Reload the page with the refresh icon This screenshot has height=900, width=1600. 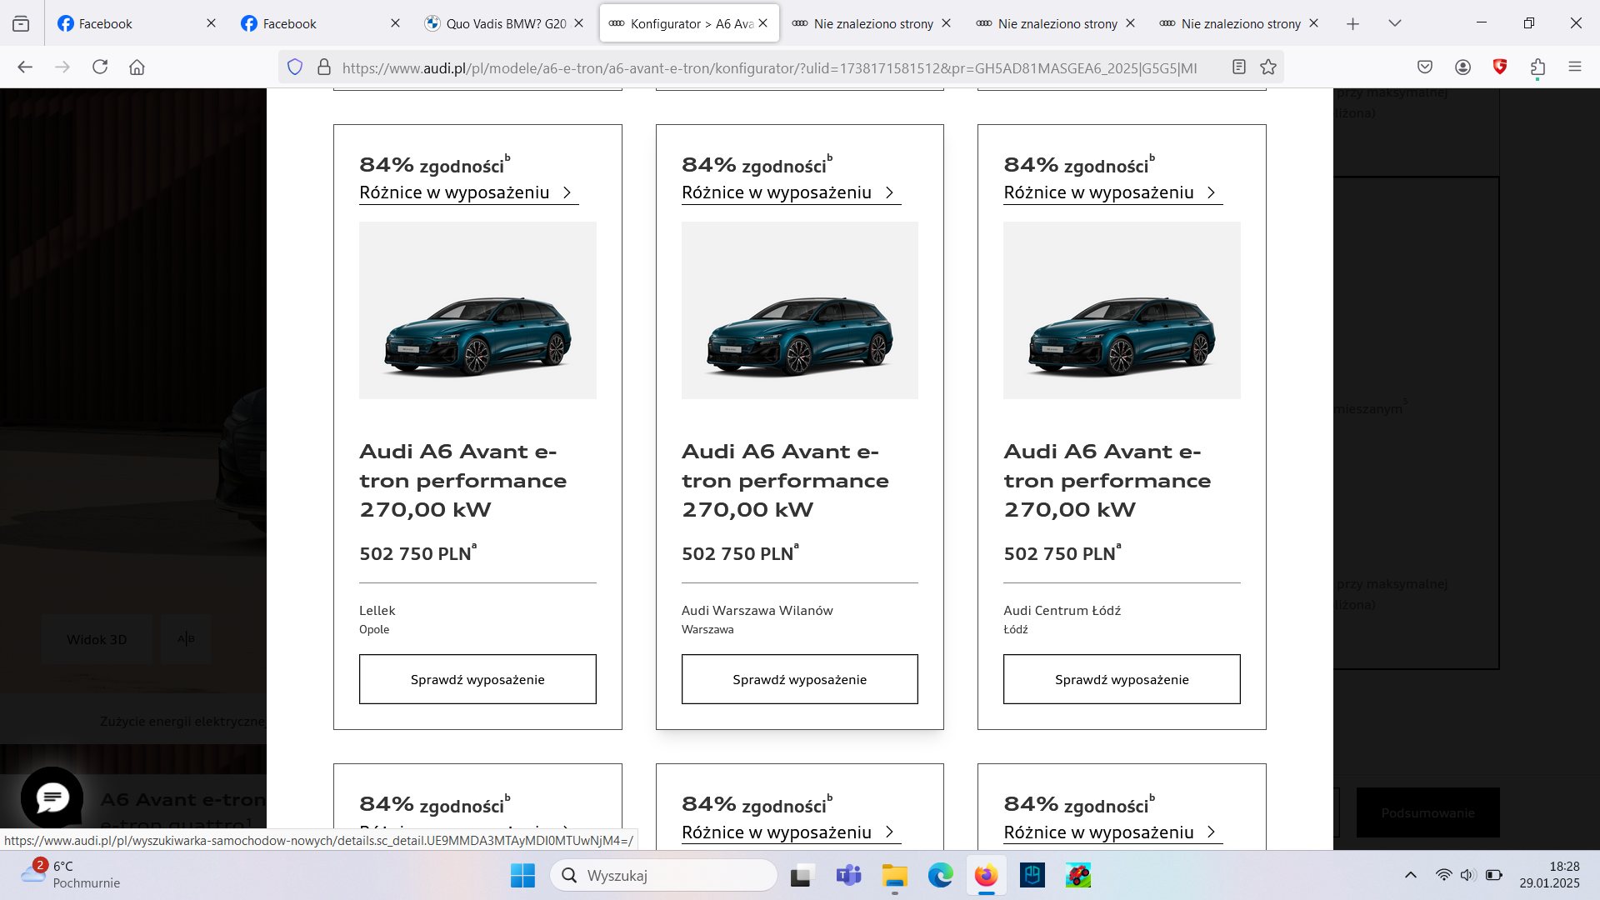coord(100,67)
